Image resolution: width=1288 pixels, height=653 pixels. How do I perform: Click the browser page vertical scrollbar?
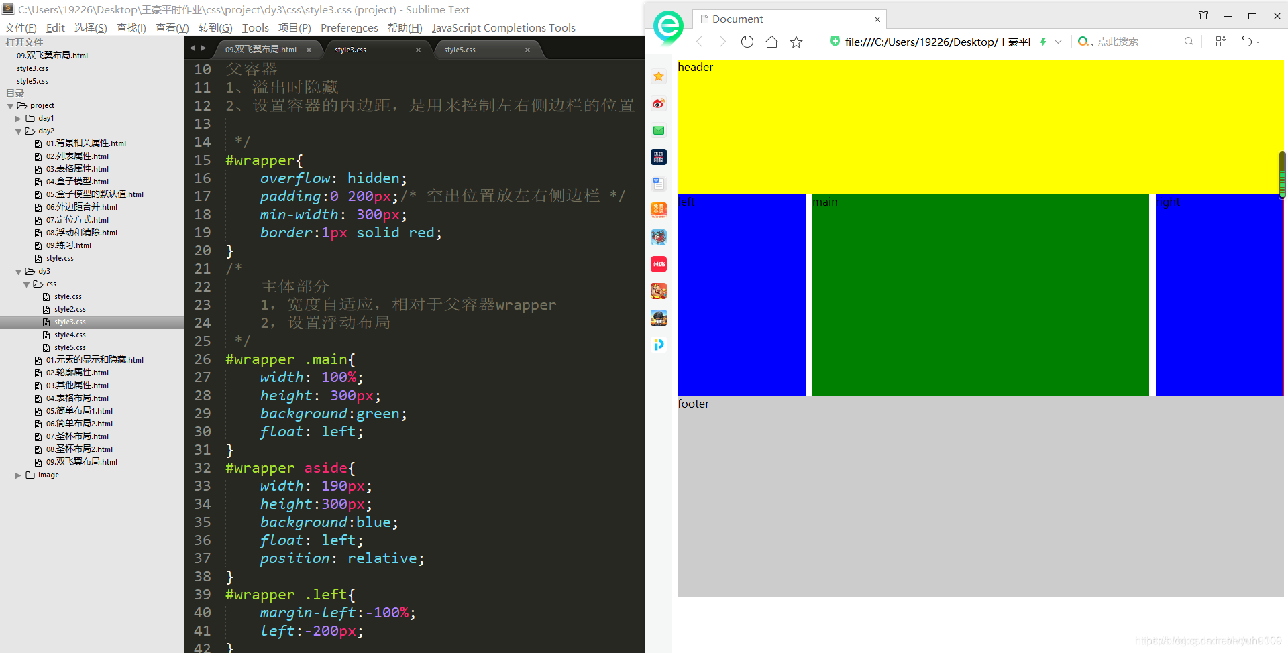coord(1282,174)
